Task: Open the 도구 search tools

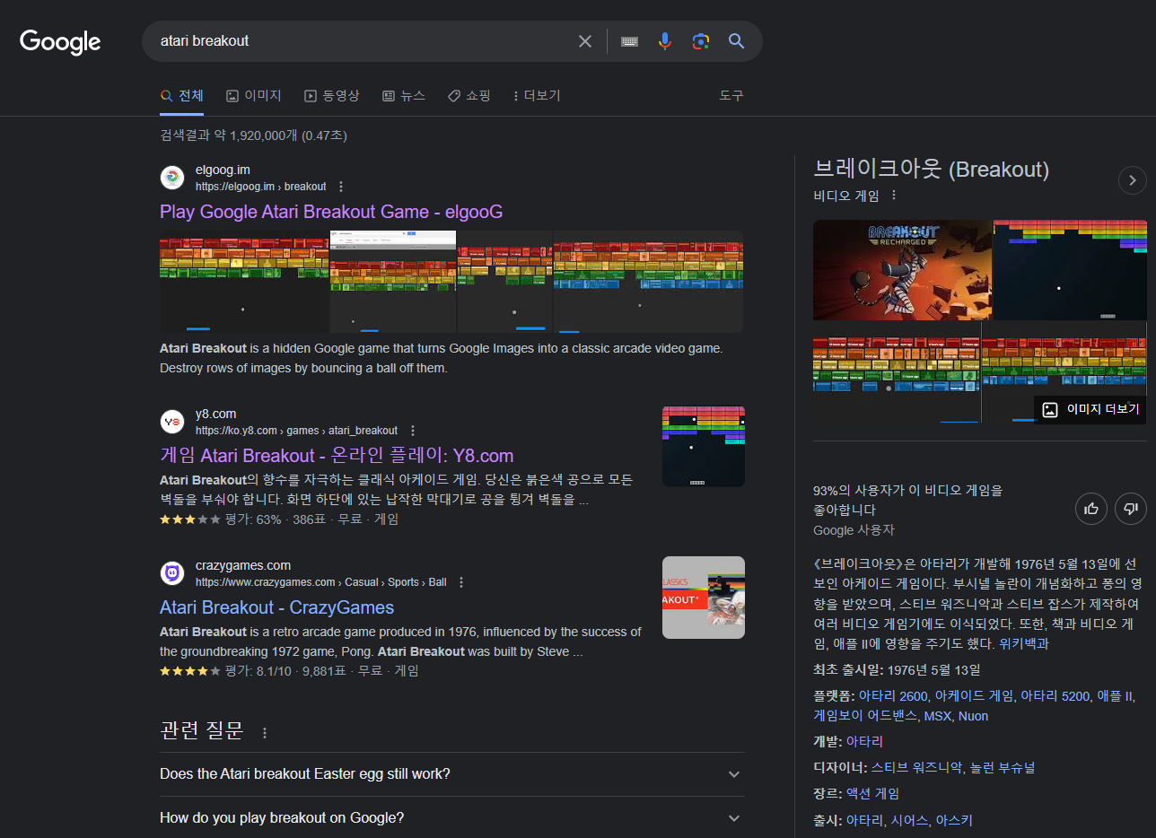Action: pos(731,95)
